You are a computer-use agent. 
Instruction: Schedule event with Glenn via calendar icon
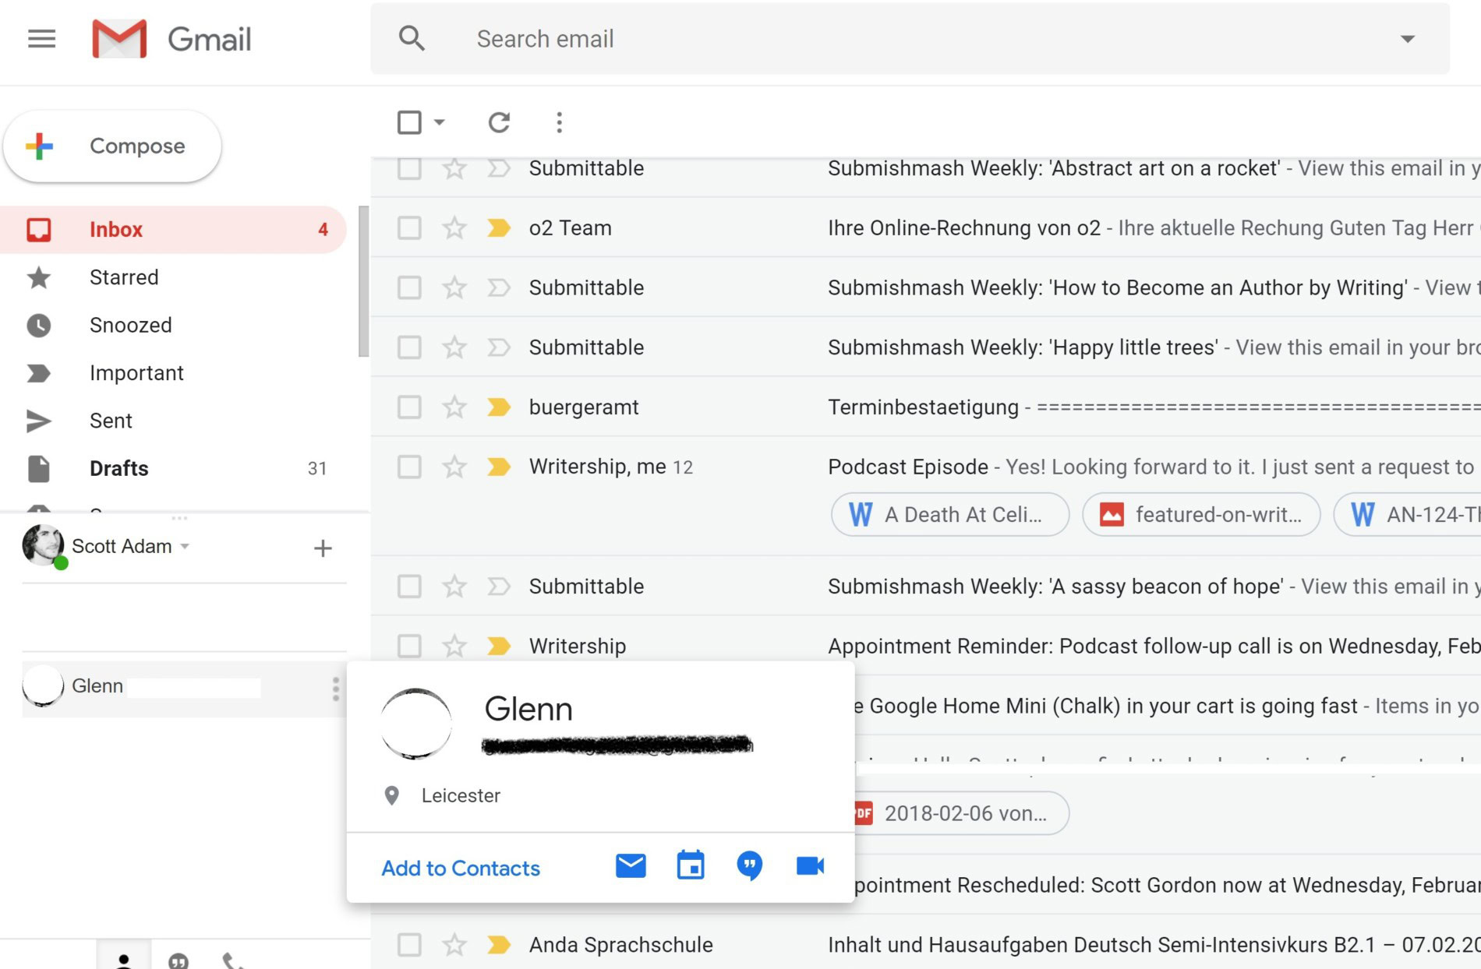691,865
